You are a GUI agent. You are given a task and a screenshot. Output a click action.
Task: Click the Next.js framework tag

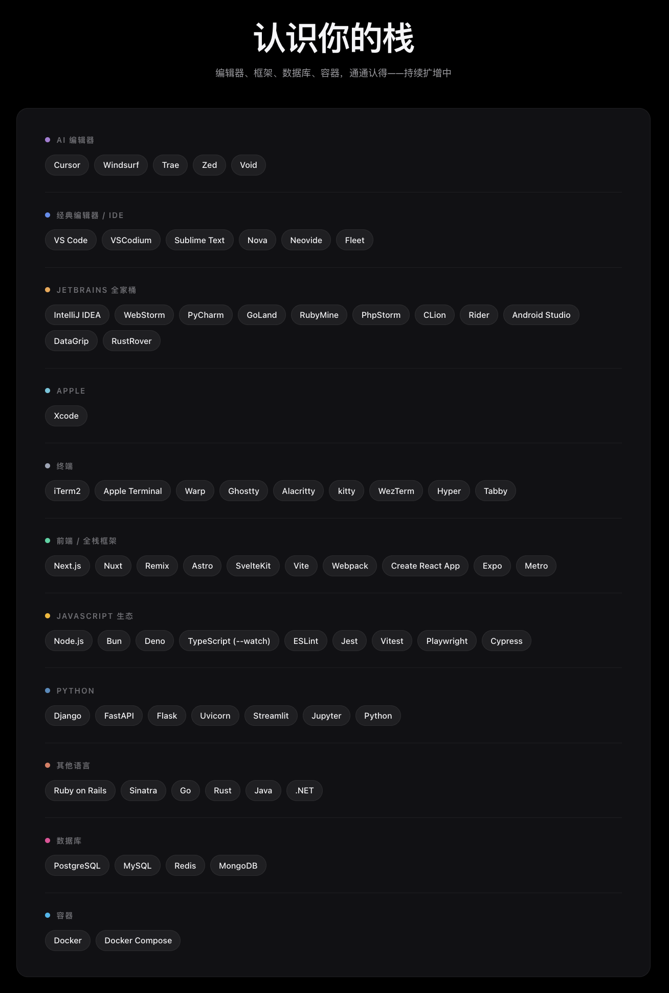[68, 566]
